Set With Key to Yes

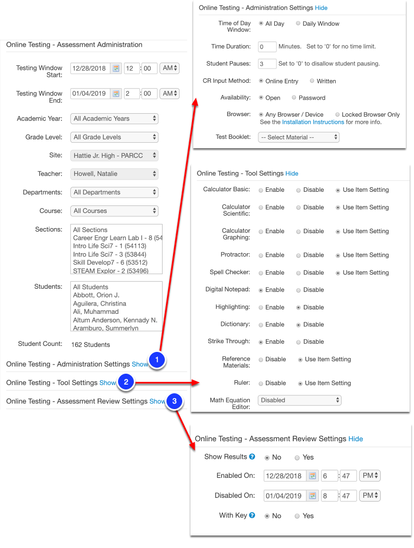(297, 516)
